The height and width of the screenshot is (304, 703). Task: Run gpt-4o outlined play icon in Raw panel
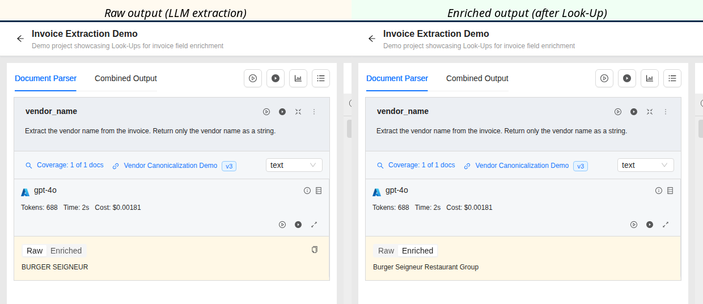pos(282,225)
